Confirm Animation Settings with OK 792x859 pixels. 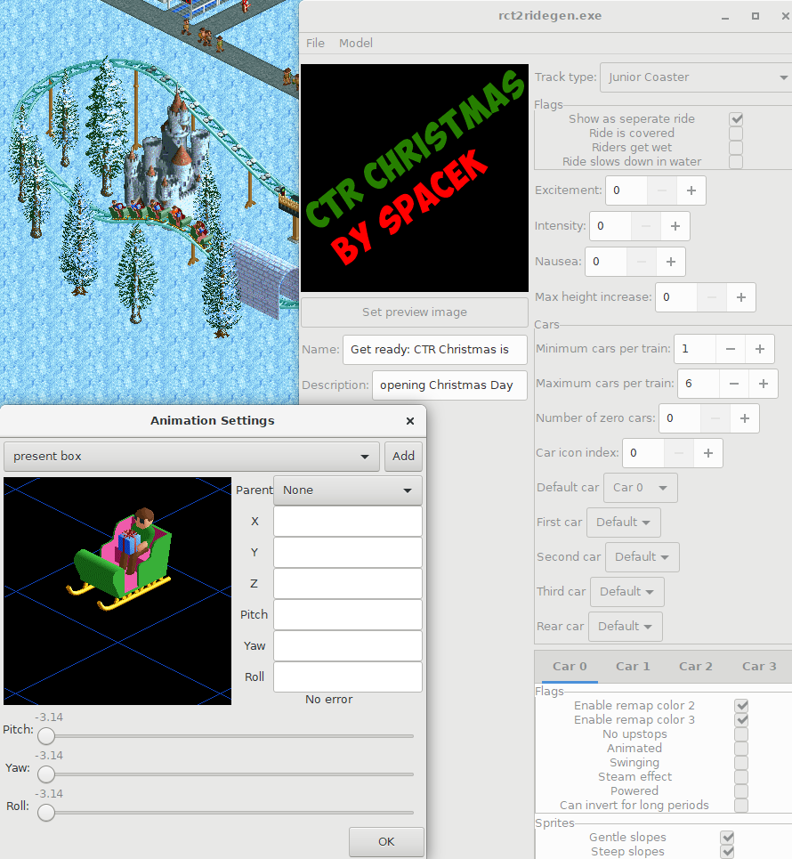tap(386, 841)
